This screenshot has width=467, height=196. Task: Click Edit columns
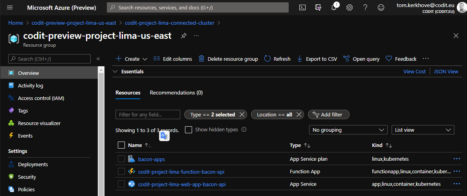173,59
